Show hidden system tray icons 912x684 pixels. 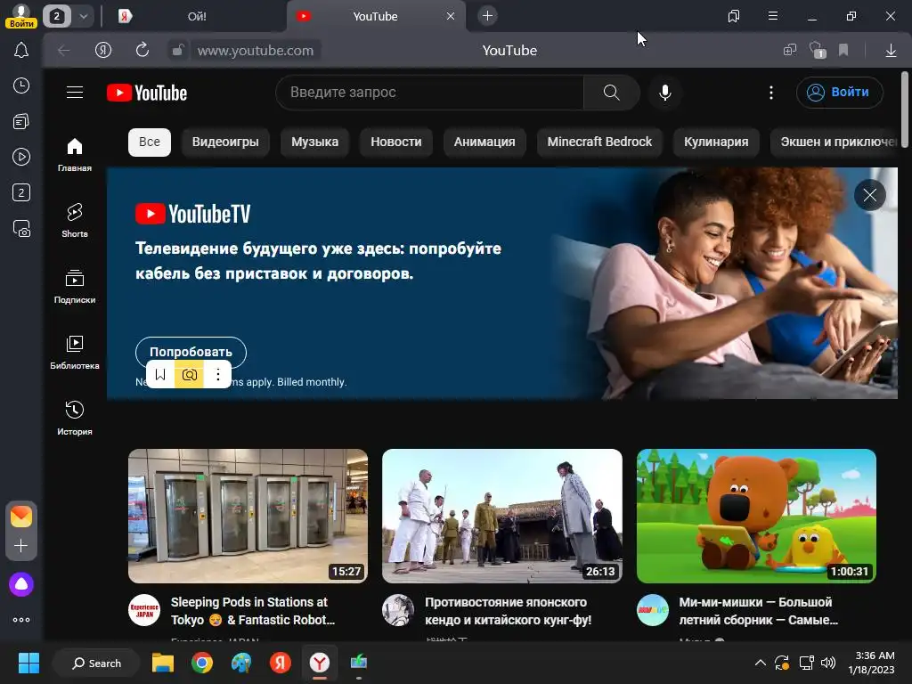pos(761,663)
